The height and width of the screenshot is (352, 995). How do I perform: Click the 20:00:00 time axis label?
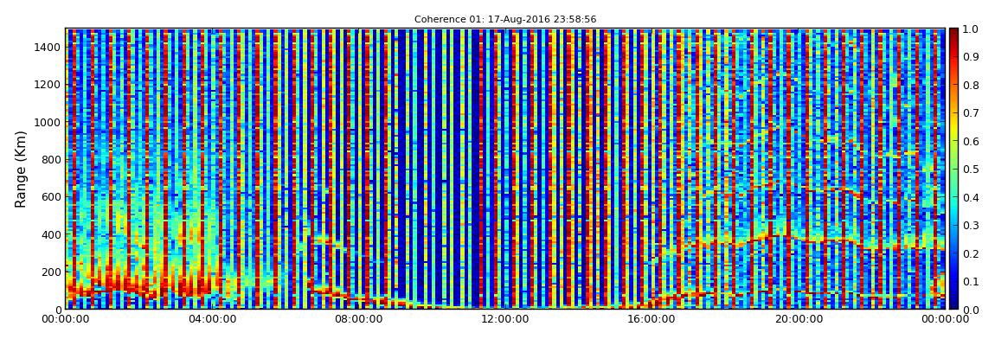click(x=799, y=319)
